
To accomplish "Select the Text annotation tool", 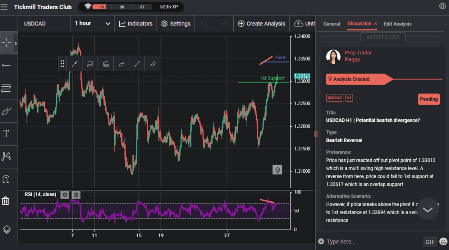I will (x=6, y=133).
